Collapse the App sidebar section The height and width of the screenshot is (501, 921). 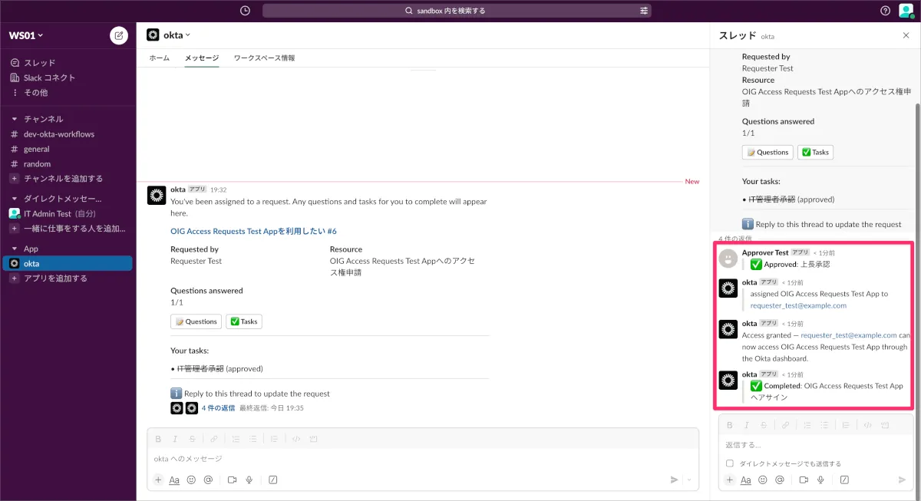(14, 249)
